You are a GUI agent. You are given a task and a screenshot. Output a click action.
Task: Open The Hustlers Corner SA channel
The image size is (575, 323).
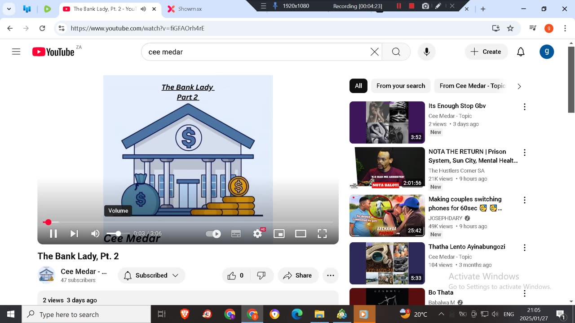pyautogui.click(x=456, y=170)
